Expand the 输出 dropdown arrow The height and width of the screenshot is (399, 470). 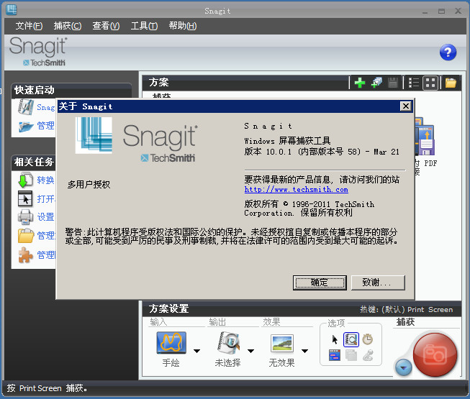tap(251, 351)
